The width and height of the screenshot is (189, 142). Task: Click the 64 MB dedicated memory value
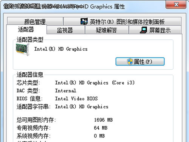(x=101, y=128)
